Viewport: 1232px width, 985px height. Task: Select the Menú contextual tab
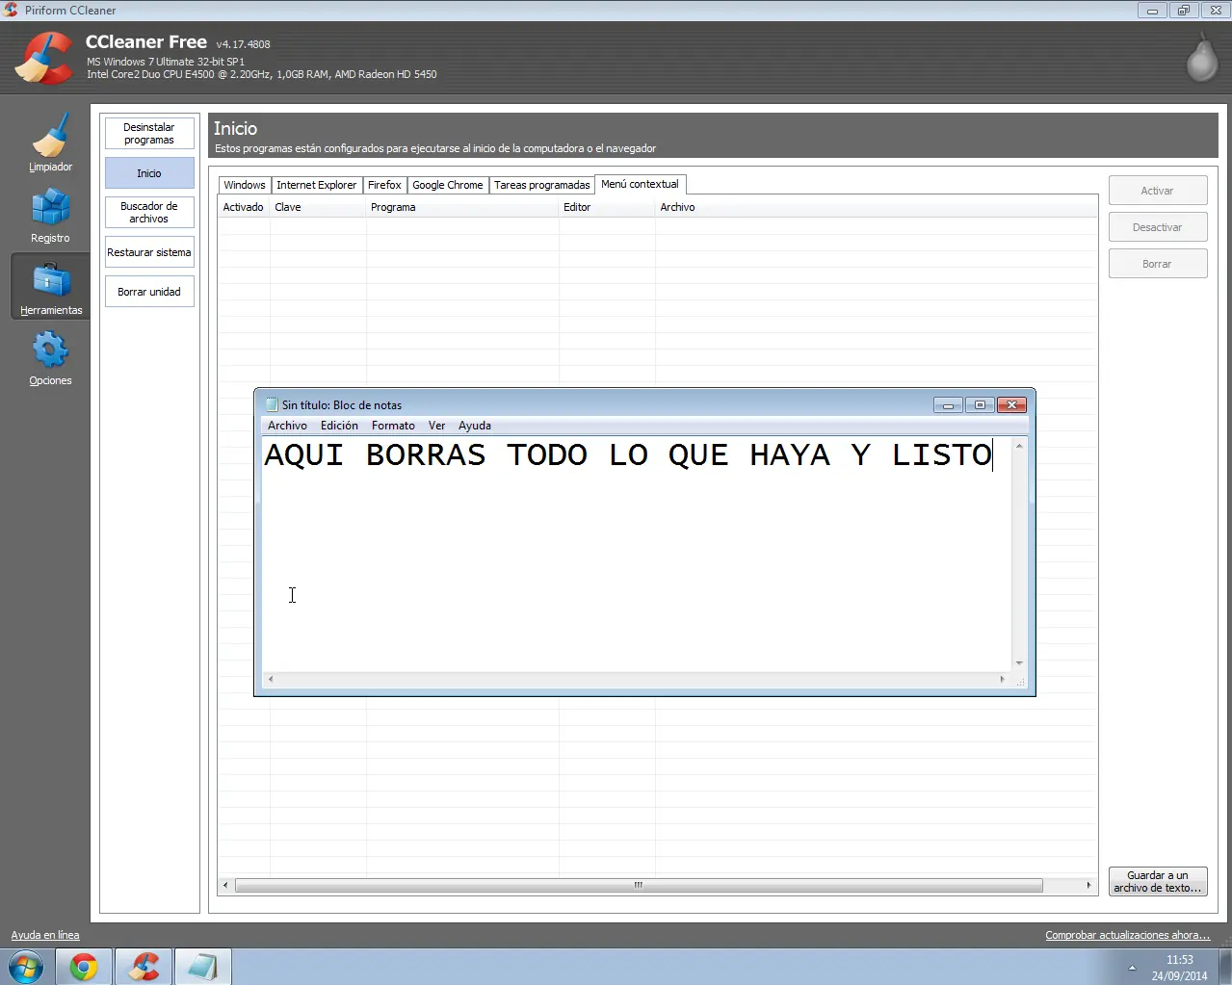pos(640,184)
